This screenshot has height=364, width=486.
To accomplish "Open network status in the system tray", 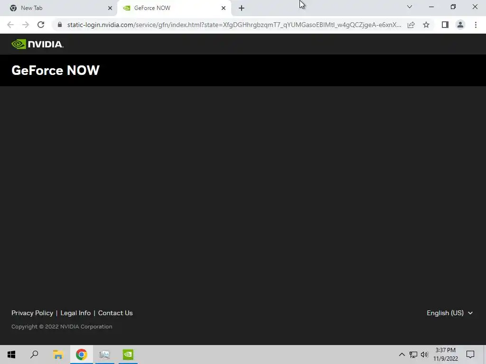I will point(413,355).
